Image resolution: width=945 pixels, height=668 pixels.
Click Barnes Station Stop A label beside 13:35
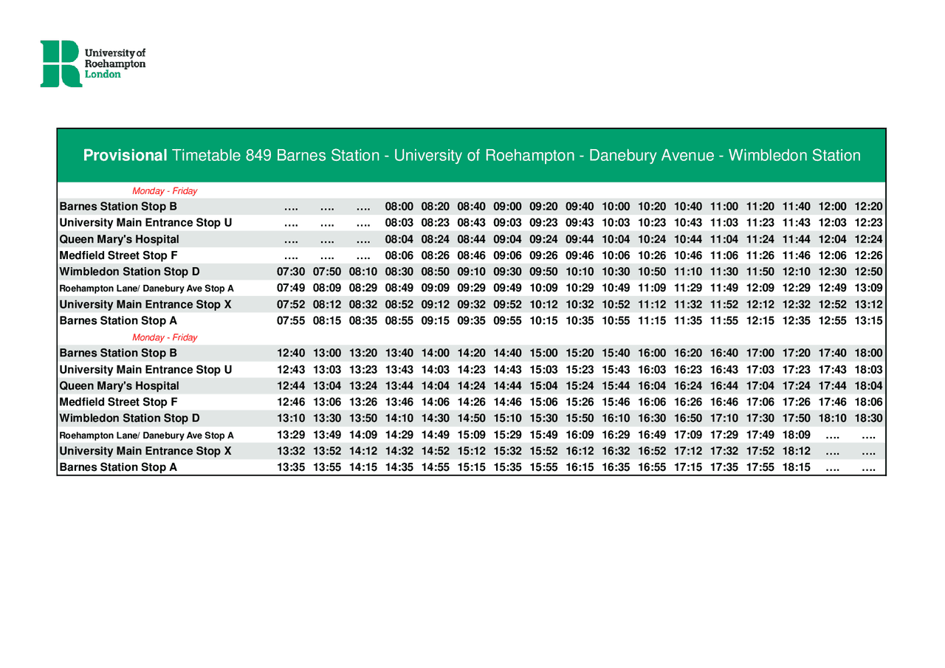[118, 466]
